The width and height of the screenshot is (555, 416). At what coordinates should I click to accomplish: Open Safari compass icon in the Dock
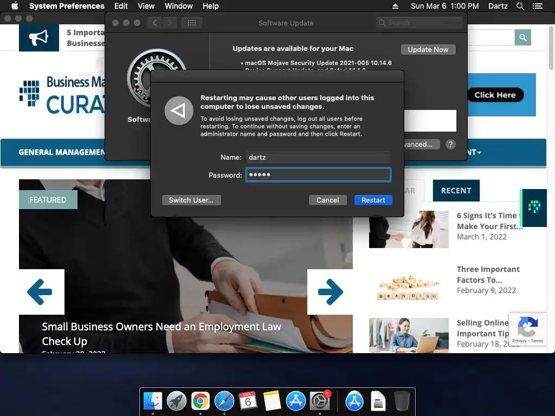(224, 401)
